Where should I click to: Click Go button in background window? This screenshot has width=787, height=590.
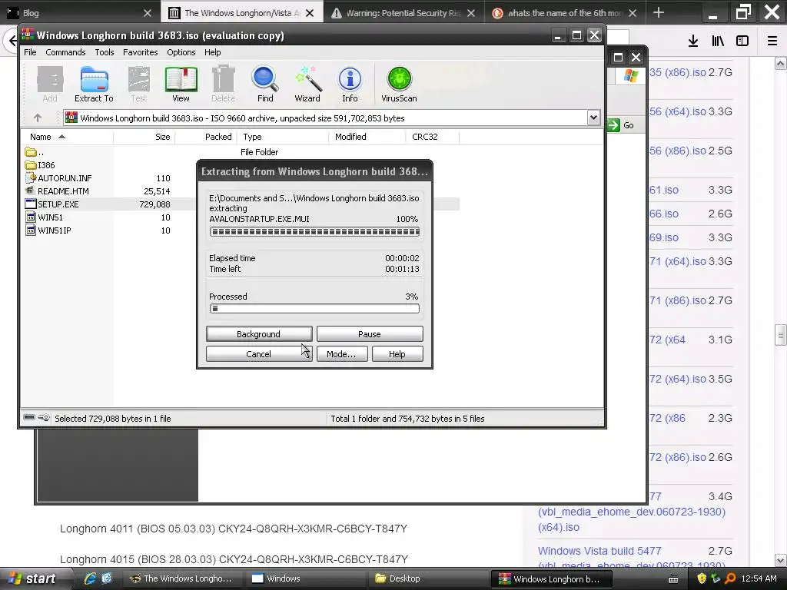621,125
